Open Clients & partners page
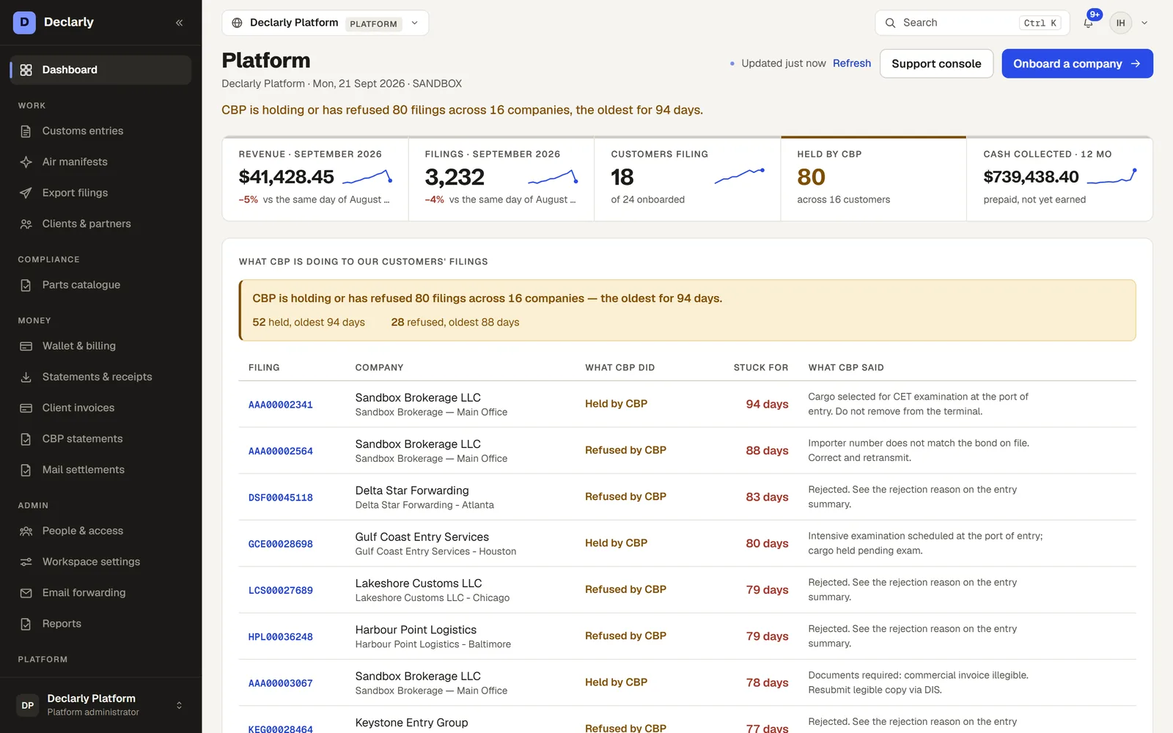This screenshot has width=1173, height=733. [x=100, y=224]
